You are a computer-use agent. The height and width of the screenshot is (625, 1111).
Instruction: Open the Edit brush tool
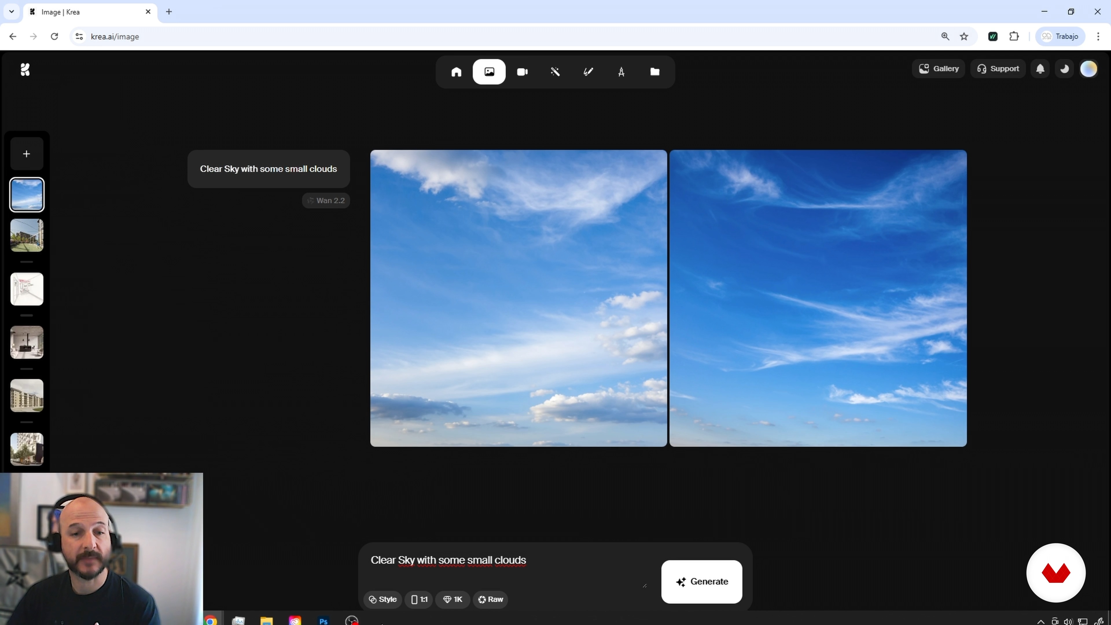click(588, 71)
